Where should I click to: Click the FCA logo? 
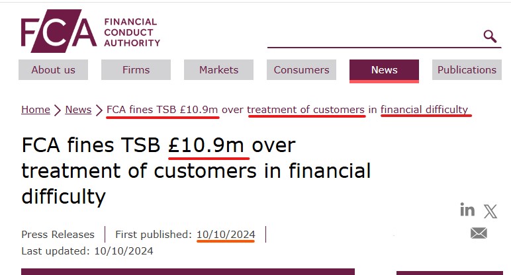tap(59, 31)
